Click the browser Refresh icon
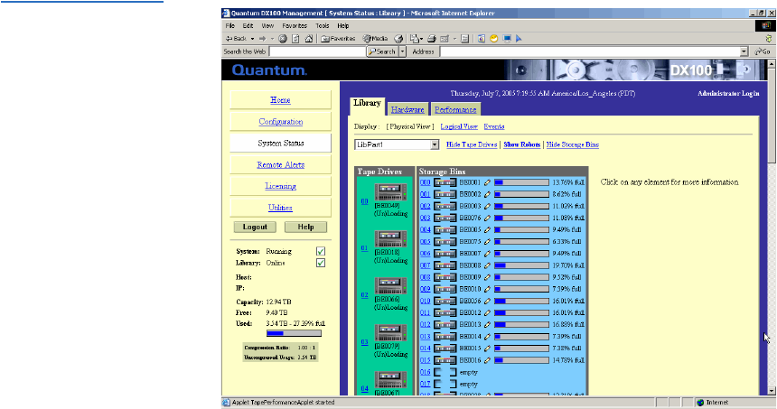This screenshot has width=777, height=409. (295, 39)
